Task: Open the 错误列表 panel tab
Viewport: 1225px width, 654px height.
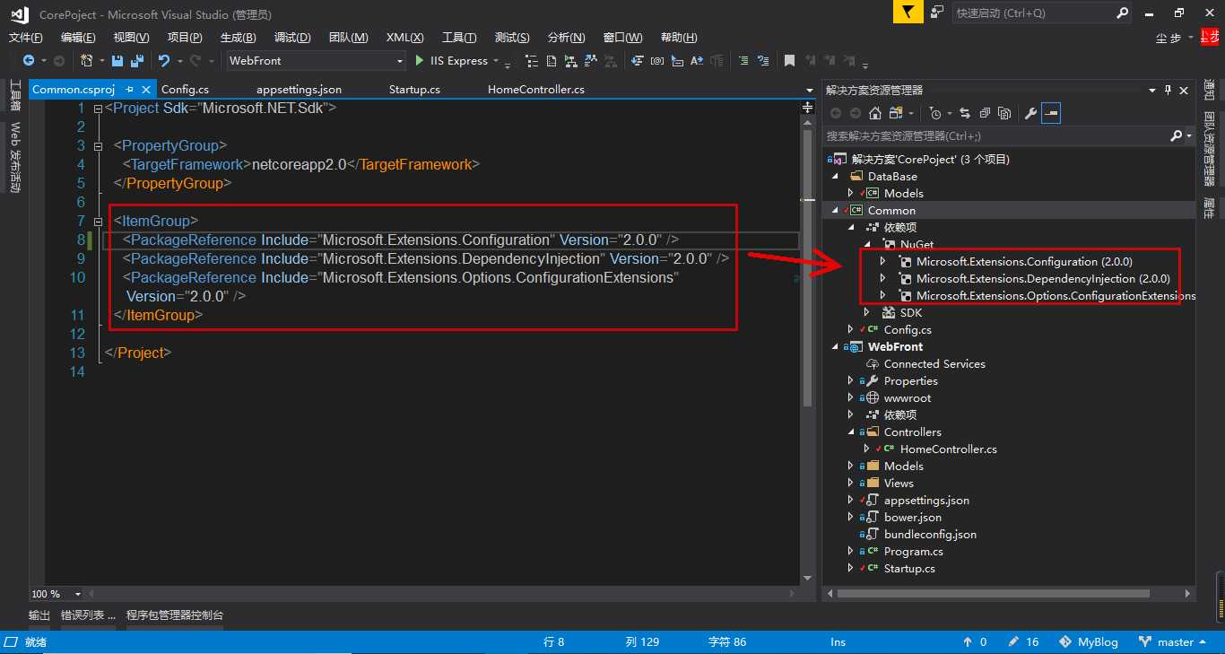Action: click(x=88, y=615)
